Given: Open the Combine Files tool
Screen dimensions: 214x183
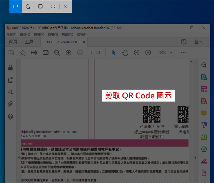Looking at the screenshot, I should (x=204, y=125).
